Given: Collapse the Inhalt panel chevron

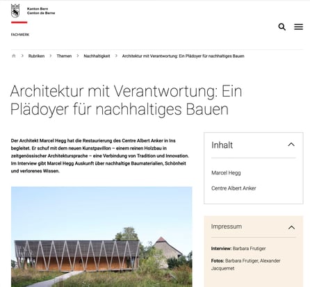Looking at the screenshot, I should [291, 145].
